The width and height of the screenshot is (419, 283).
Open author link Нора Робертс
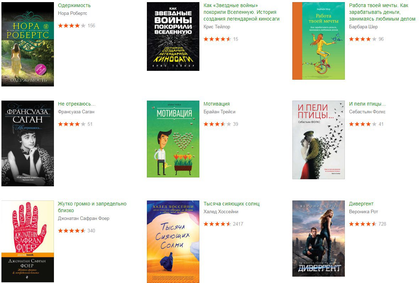72,13
